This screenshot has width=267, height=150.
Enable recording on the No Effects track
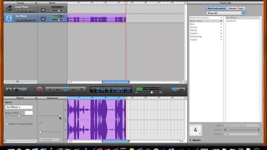(18, 20)
